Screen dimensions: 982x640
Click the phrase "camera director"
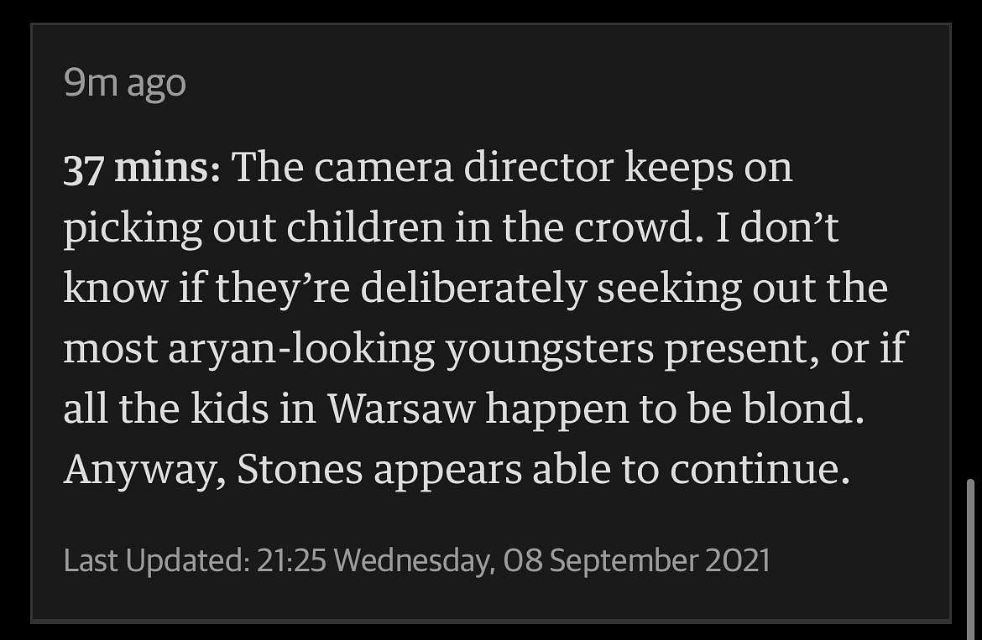click(x=463, y=167)
